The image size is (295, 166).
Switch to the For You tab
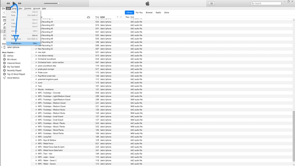pos(139,13)
